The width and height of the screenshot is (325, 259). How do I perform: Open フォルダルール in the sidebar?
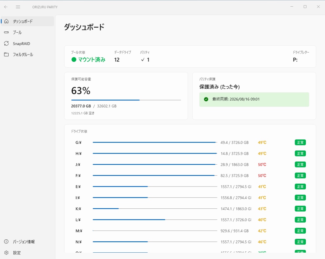click(27, 54)
